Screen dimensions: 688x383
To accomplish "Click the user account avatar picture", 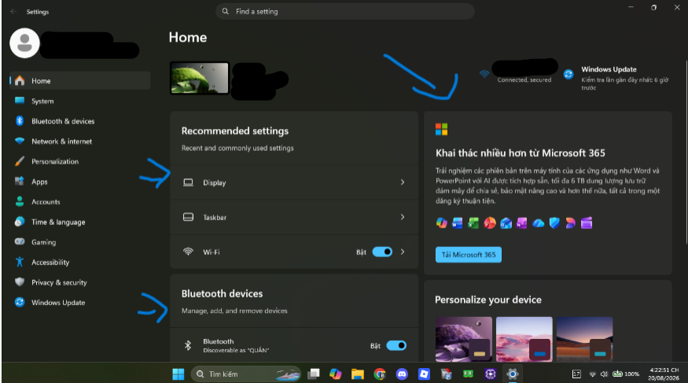I will [24, 43].
